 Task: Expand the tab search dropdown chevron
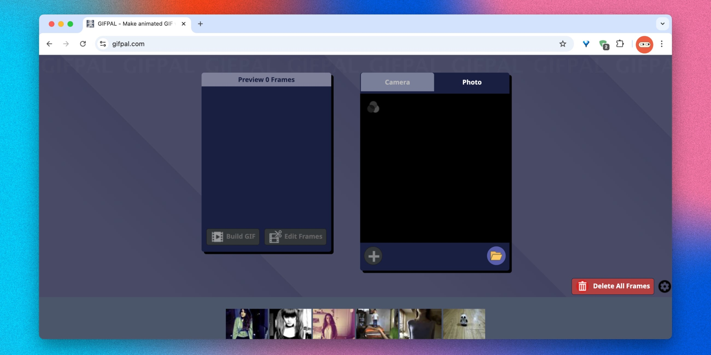[x=662, y=24]
